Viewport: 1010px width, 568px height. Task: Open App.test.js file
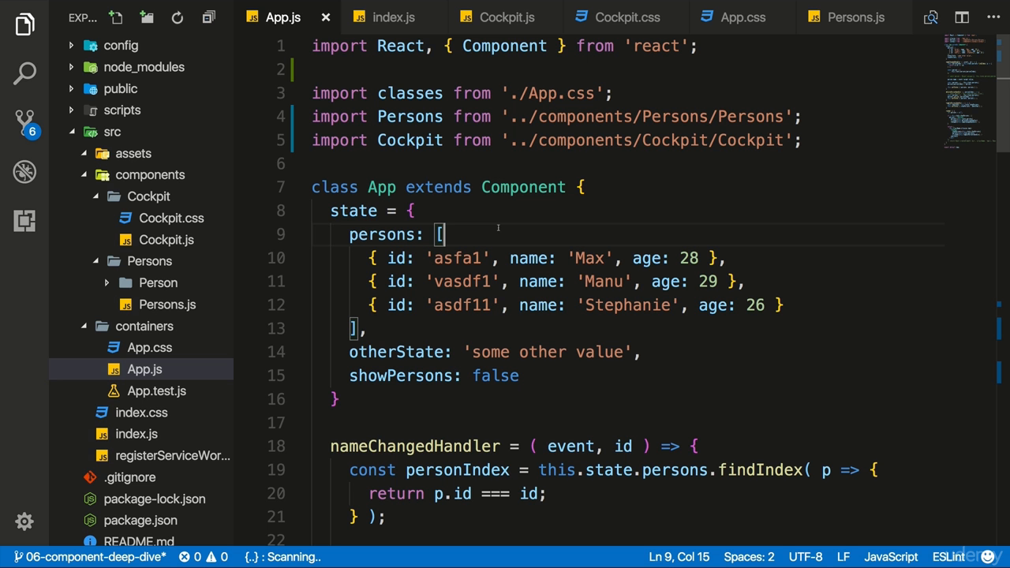click(x=156, y=390)
